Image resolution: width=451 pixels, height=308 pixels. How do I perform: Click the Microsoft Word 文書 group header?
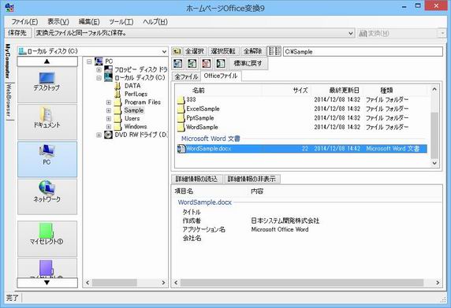pyautogui.click(x=211, y=139)
